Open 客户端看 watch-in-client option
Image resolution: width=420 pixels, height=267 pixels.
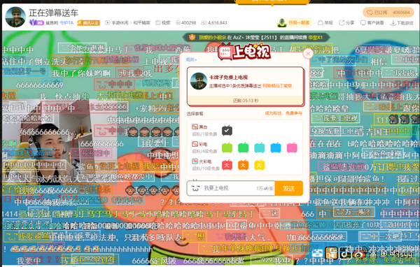click(x=372, y=23)
